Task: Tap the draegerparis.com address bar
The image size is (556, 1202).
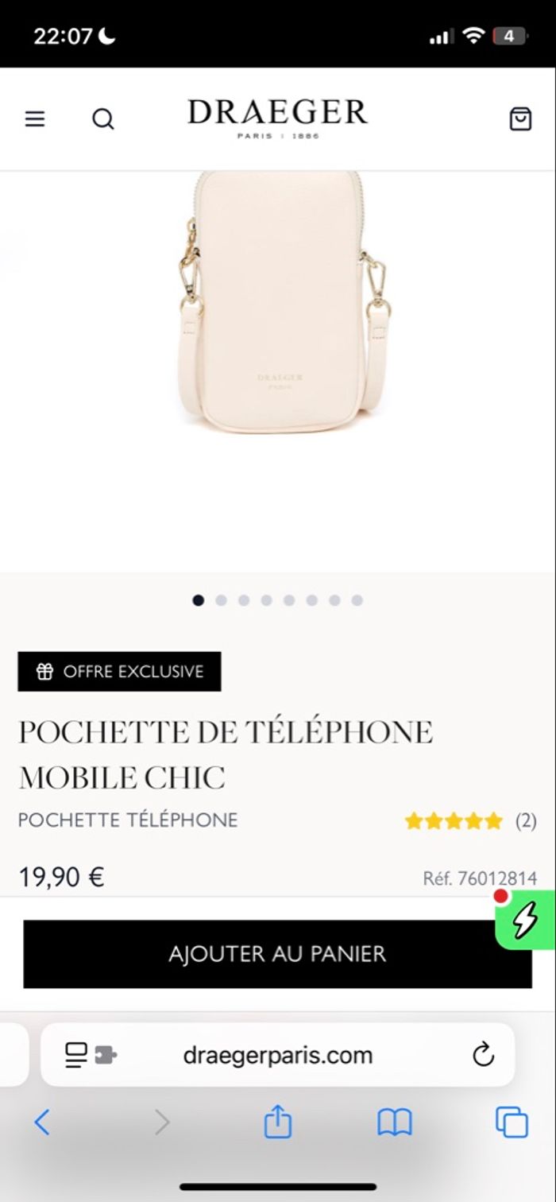Action: pos(277,1055)
